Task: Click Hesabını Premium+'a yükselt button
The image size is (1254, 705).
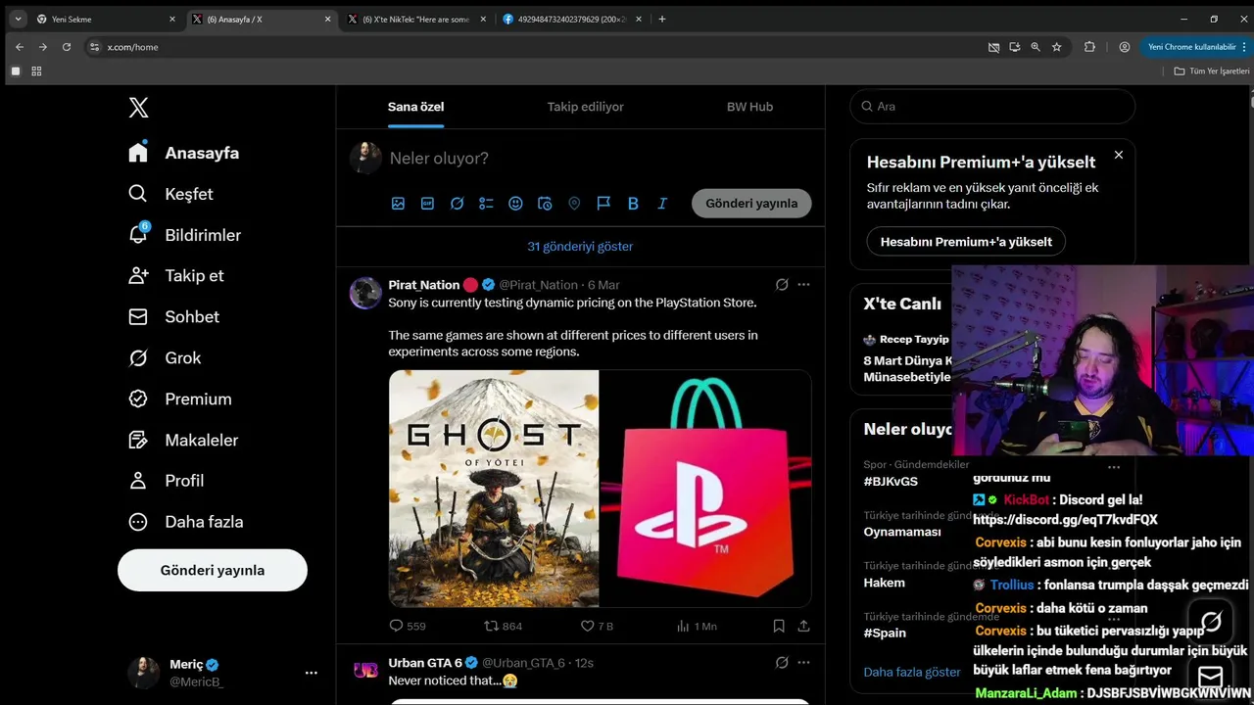Action: point(966,242)
